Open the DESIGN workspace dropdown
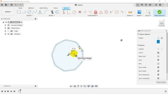 (8, 12)
